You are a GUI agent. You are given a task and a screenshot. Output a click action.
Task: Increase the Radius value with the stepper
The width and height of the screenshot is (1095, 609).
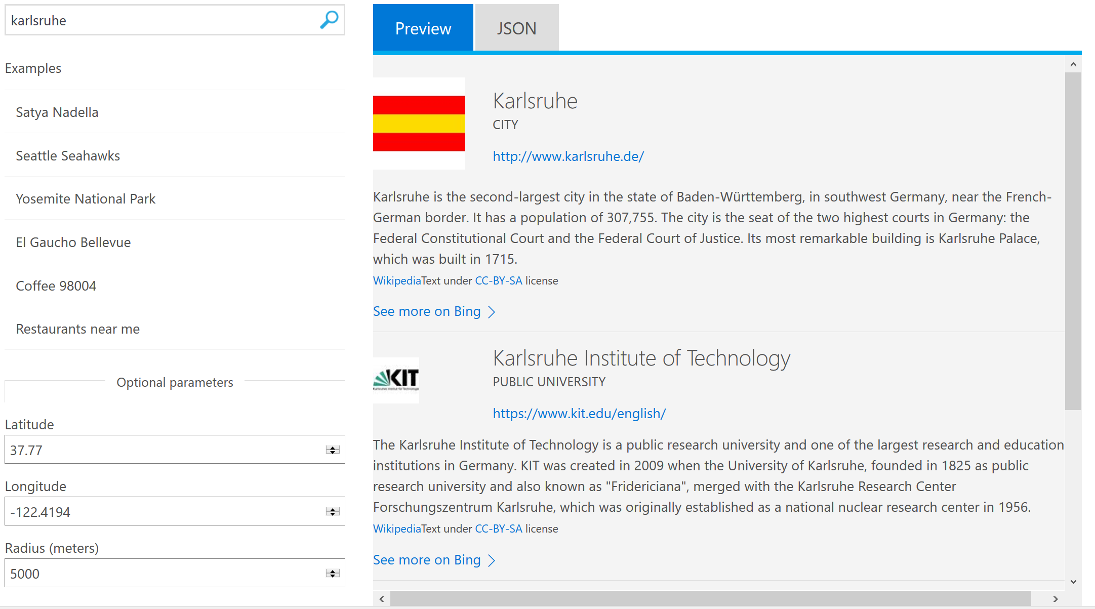332,570
